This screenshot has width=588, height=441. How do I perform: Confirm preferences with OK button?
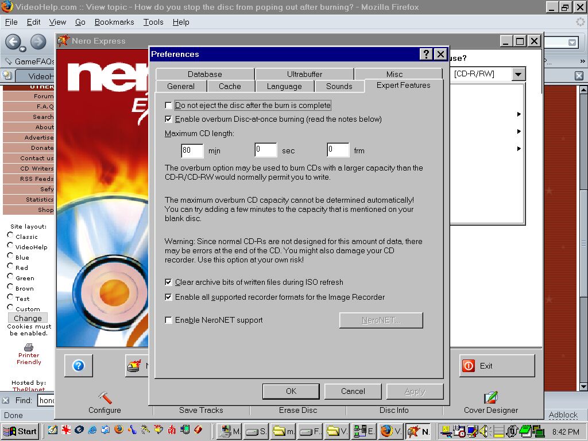tap(291, 391)
